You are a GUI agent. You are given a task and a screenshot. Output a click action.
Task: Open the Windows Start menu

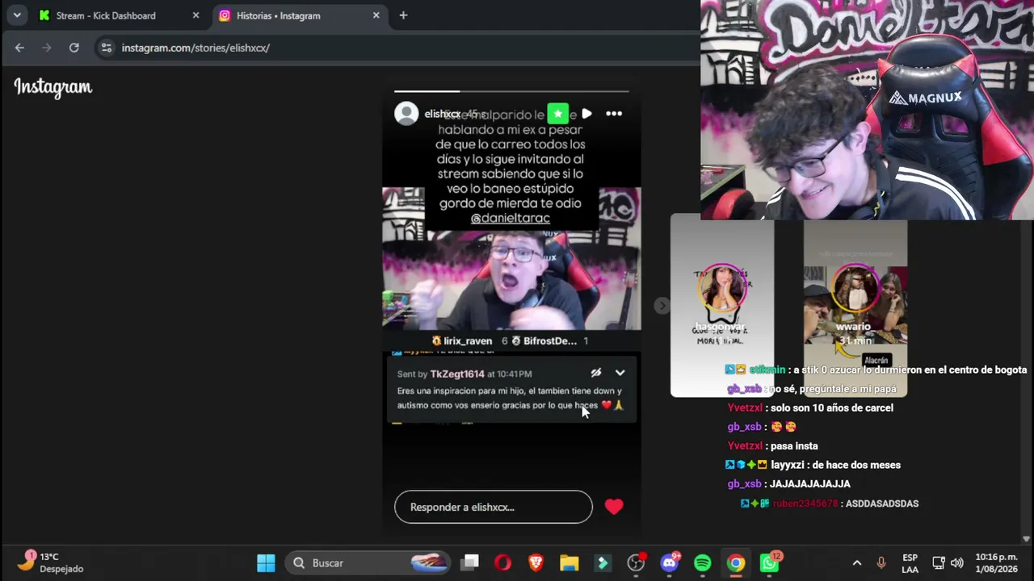(x=266, y=562)
